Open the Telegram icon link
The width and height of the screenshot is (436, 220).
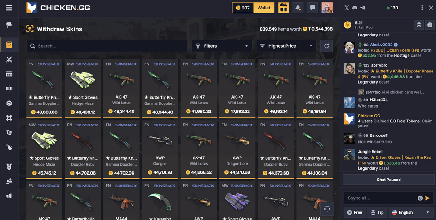click(x=363, y=8)
